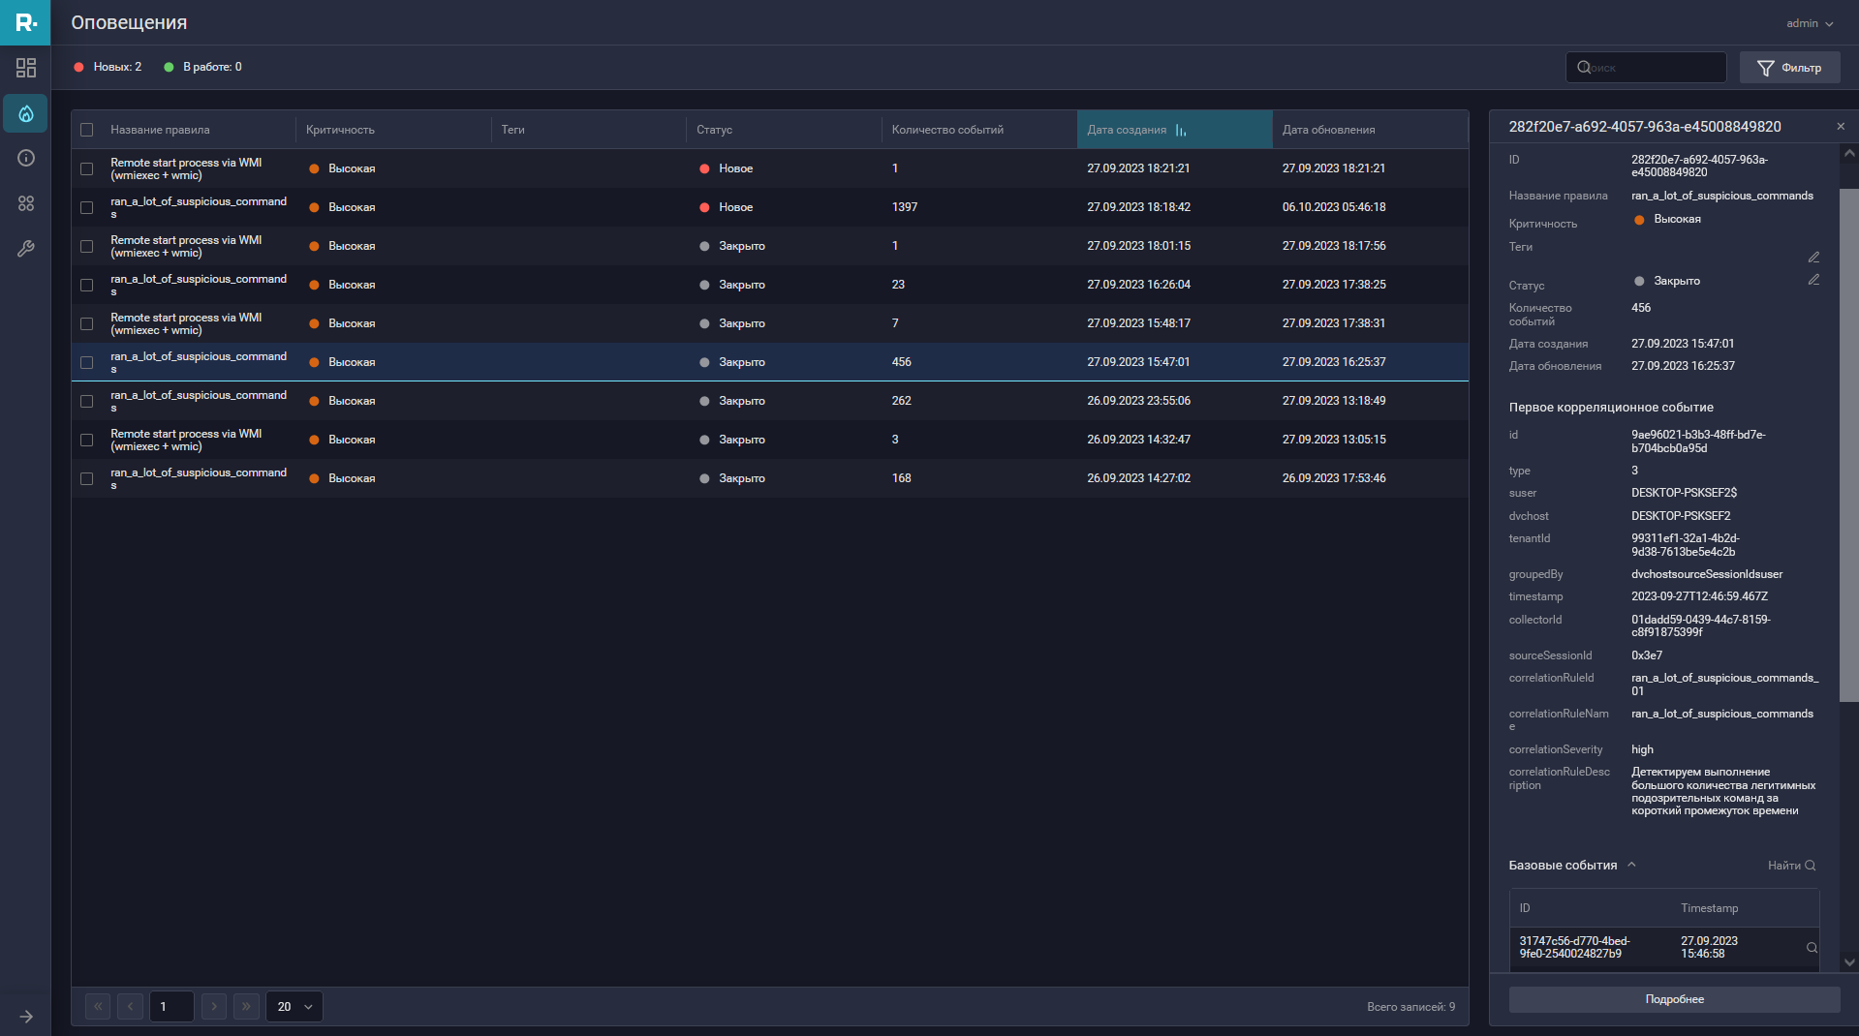Check the row created 26.09.2023 14:32:47
This screenshot has width=1859, height=1036.
tap(87, 440)
